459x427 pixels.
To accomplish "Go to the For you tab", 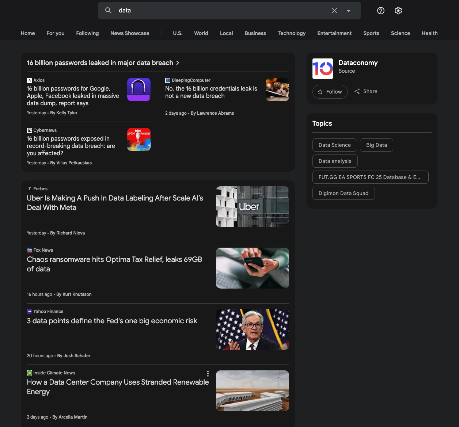I will [55, 33].
